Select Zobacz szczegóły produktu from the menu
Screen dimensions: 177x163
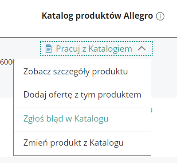click(x=82, y=71)
